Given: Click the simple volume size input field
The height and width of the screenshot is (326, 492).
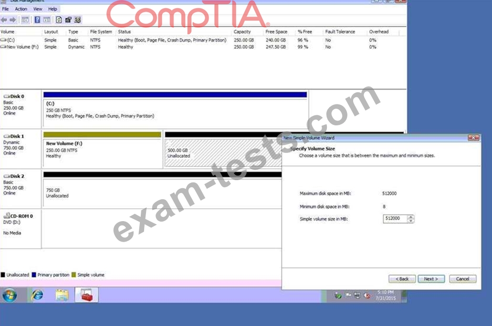Looking at the screenshot, I should click(x=395, y=218).
